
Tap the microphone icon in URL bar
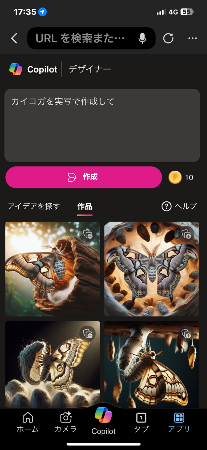[x=142, y=38]
